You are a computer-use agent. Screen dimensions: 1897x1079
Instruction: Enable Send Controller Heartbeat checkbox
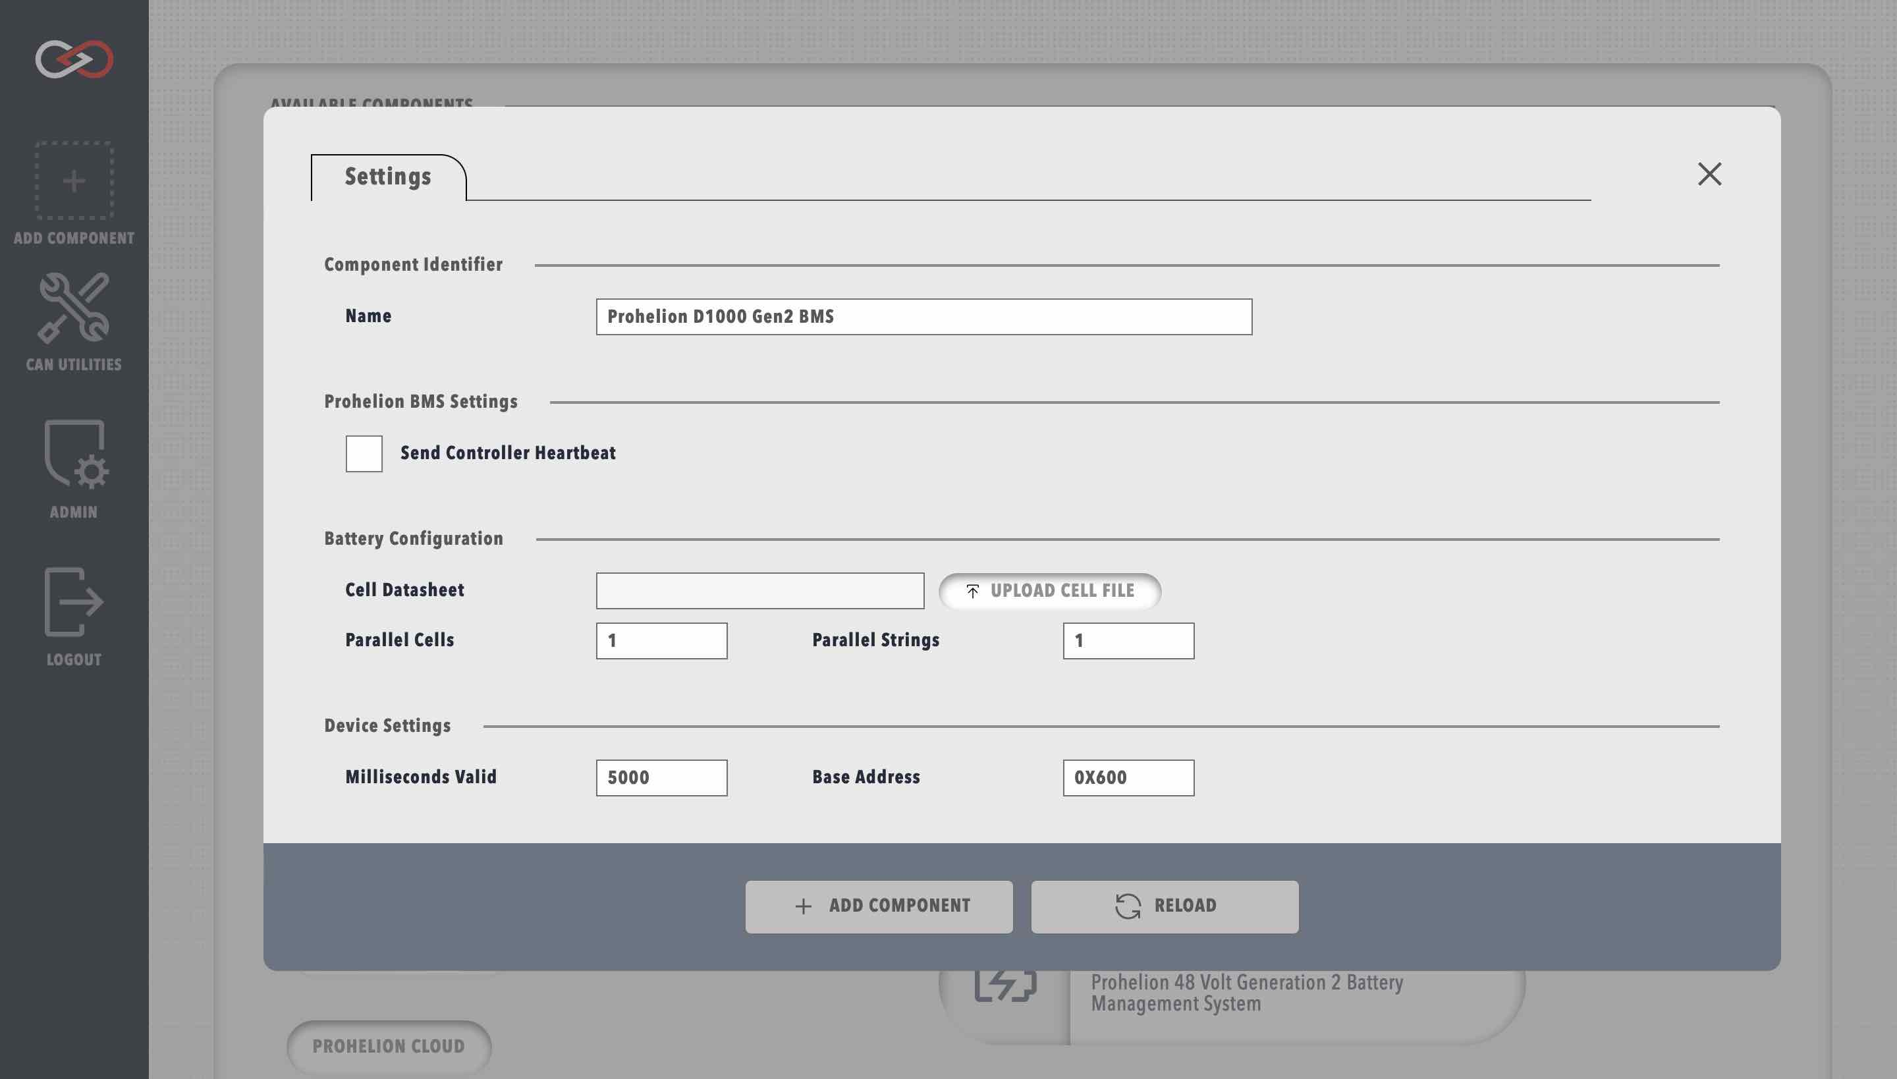364,453
